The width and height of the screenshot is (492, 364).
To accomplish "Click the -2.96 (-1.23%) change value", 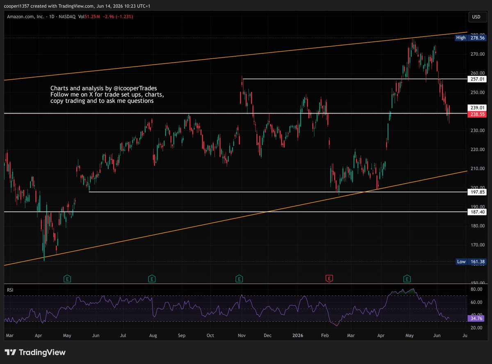I will [x=118, y=16].
